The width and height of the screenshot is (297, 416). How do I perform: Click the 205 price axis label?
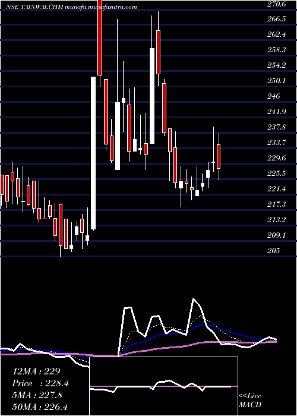(x=273, y=250)
